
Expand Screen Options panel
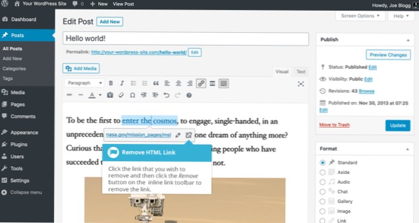(360, 16)
